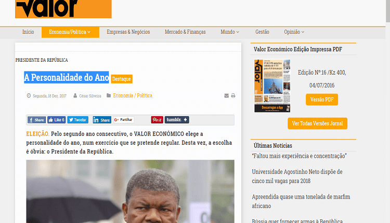Download the Versão PDF
The height and width of the screenshot is (223, 390).
tap(322, 100)
